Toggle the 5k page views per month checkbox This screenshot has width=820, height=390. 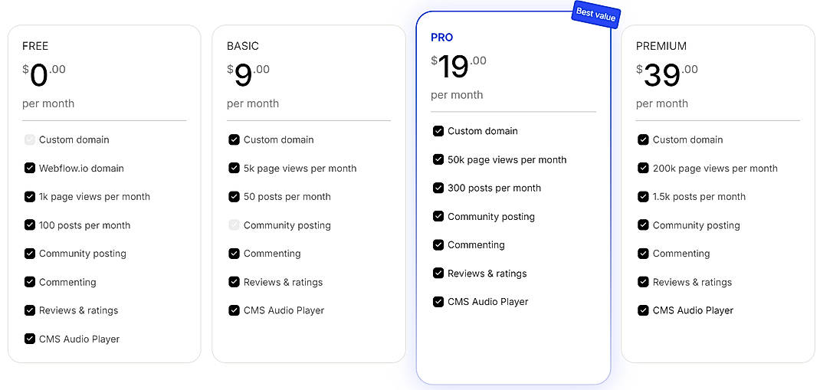point(235,169)
